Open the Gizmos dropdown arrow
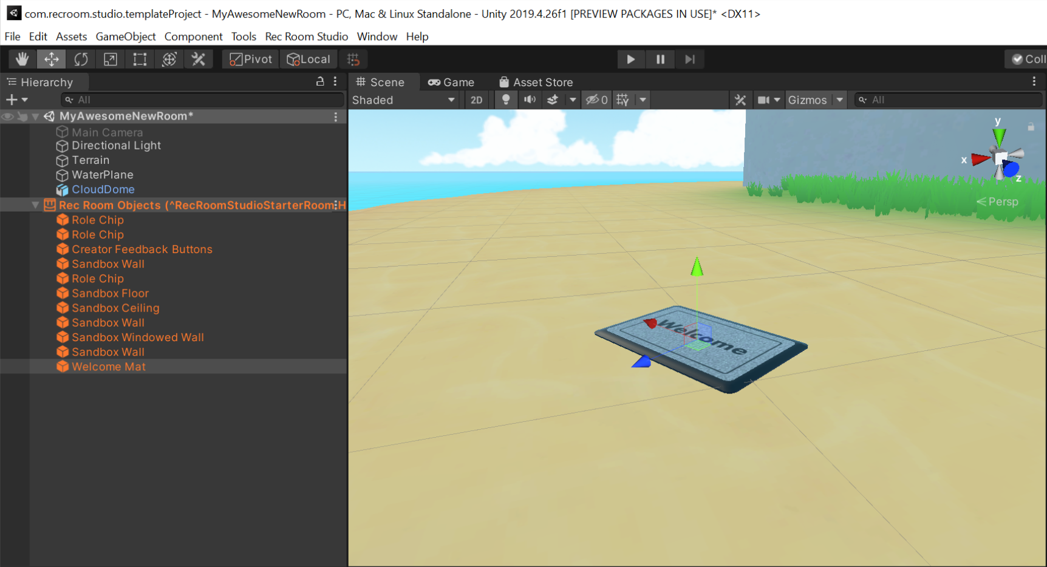Screen dimensions: 1047x567 pos(839,100)
